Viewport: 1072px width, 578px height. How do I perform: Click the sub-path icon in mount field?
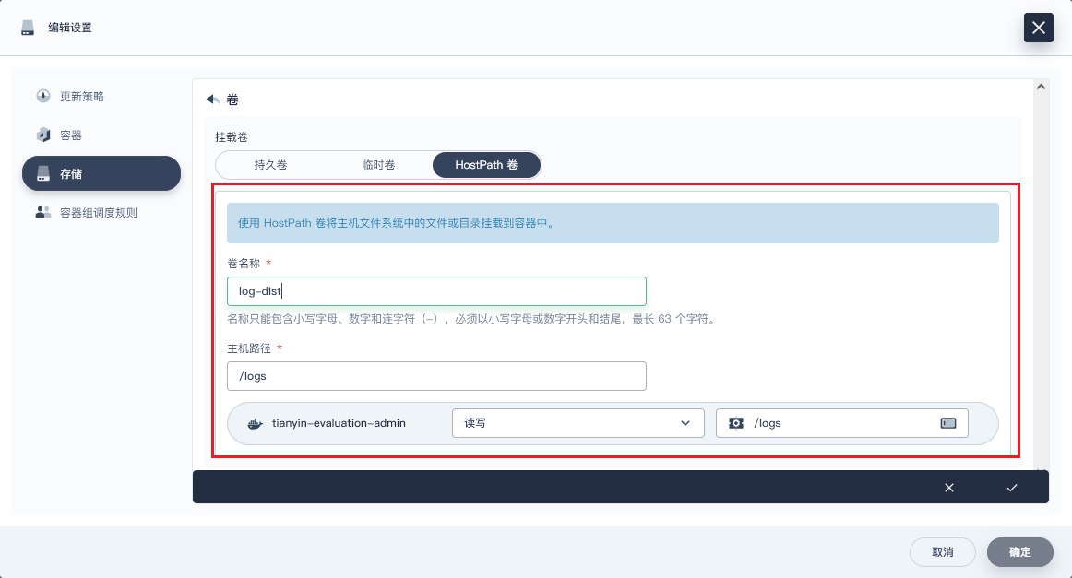click(x=948, y=423)
